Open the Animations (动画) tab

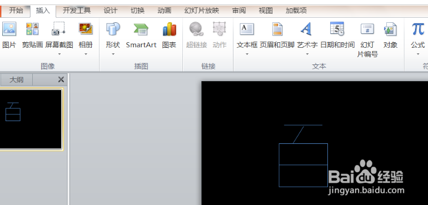(x=165, y=11)
